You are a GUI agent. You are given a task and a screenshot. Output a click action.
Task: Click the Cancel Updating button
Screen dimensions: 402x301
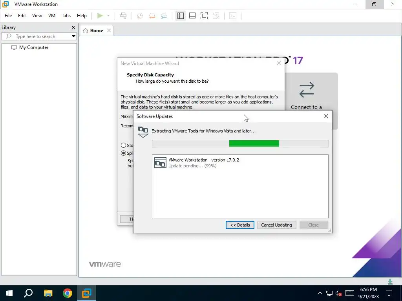277,225
